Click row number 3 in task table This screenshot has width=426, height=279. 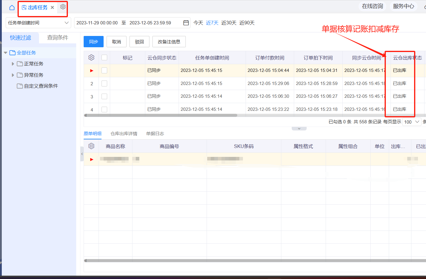pyautogui.click(x=92, y=97)
